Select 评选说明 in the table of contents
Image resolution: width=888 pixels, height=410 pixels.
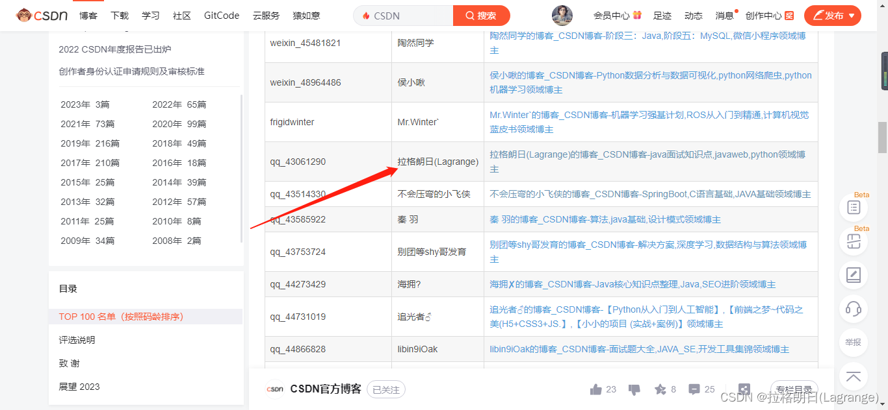pyautogui.click(x=77, y=340)
